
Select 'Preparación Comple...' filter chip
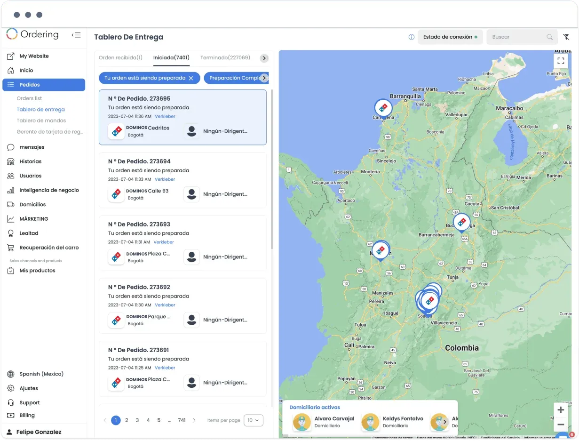coord(236,78)
